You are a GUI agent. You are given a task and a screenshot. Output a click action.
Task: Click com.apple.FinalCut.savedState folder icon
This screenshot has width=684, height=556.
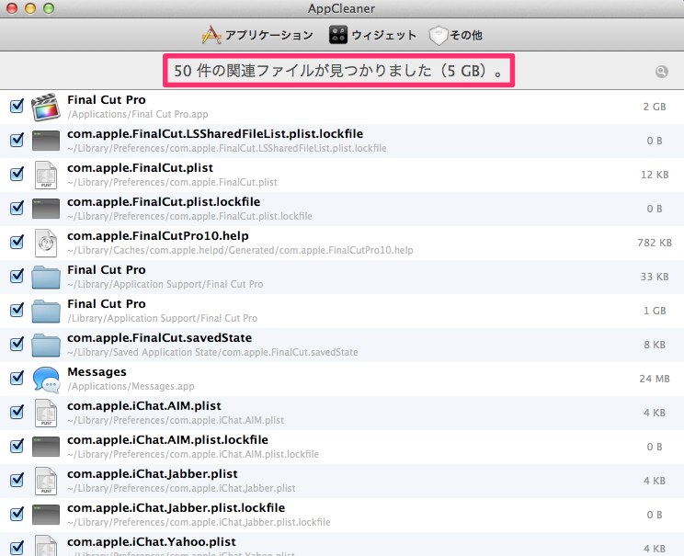point(46,345)
